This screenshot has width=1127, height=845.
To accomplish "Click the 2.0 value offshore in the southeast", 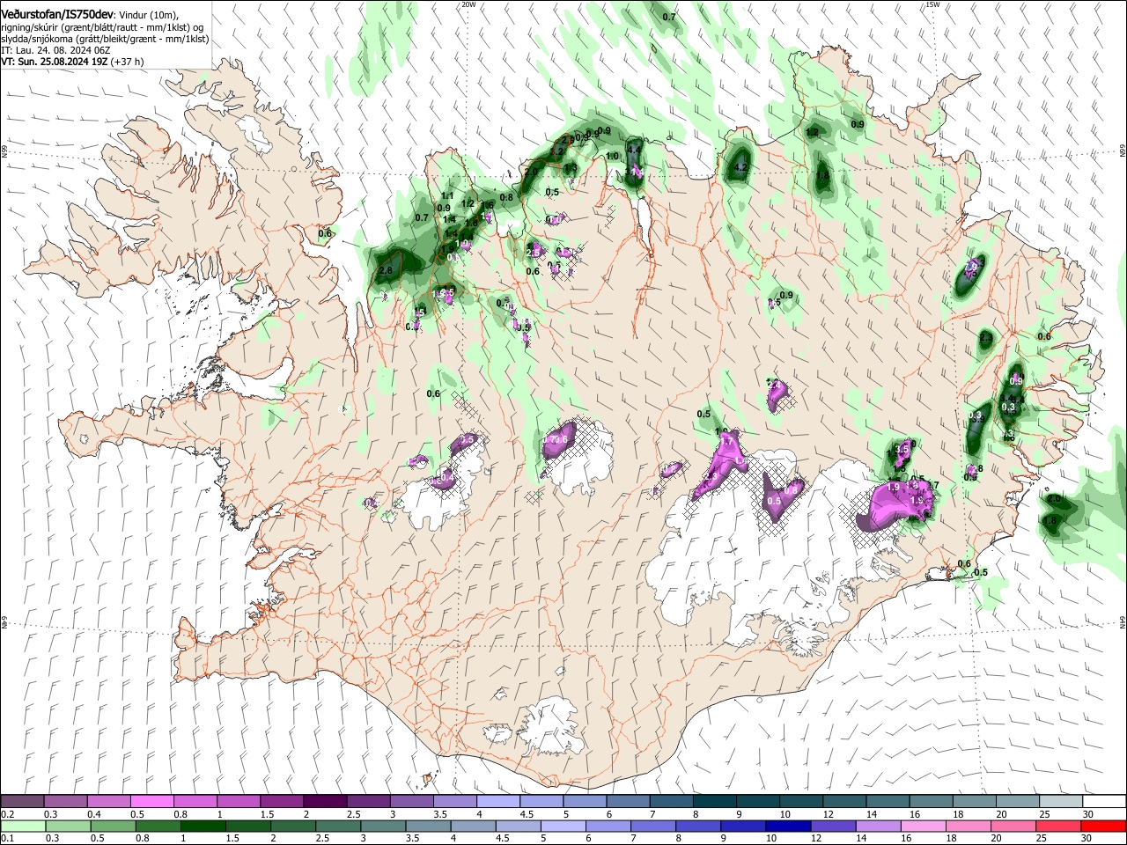I will tap(1053, 499).
